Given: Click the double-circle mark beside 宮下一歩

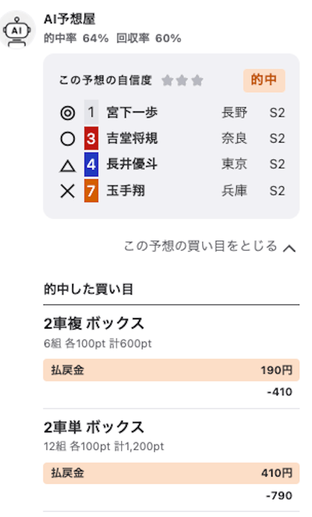Looking at the screenshot, I should coord(67,113).
